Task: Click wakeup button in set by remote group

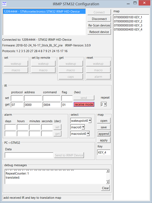Action: 43,64
